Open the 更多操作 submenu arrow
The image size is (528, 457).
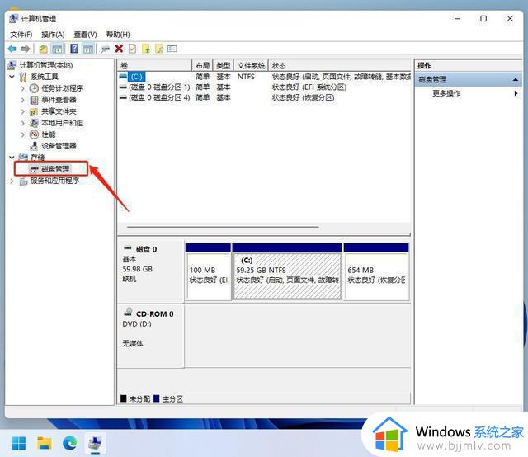pyautogui.click(x=516, y=93)
